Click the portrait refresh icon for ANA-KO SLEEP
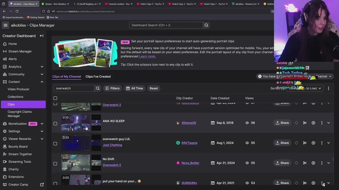The width and height of the screenshot is (339, 190). click(296, 123)
